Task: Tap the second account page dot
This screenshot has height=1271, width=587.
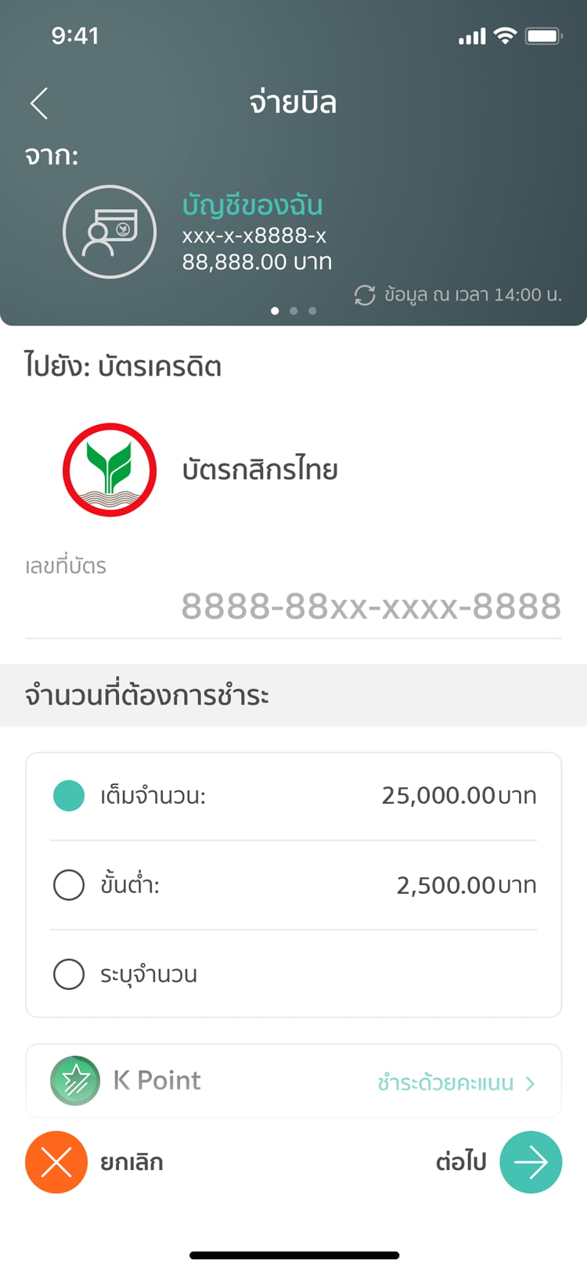Action: 293,311
